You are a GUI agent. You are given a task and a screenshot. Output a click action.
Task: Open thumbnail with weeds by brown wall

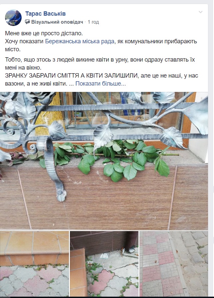point(104,264)
